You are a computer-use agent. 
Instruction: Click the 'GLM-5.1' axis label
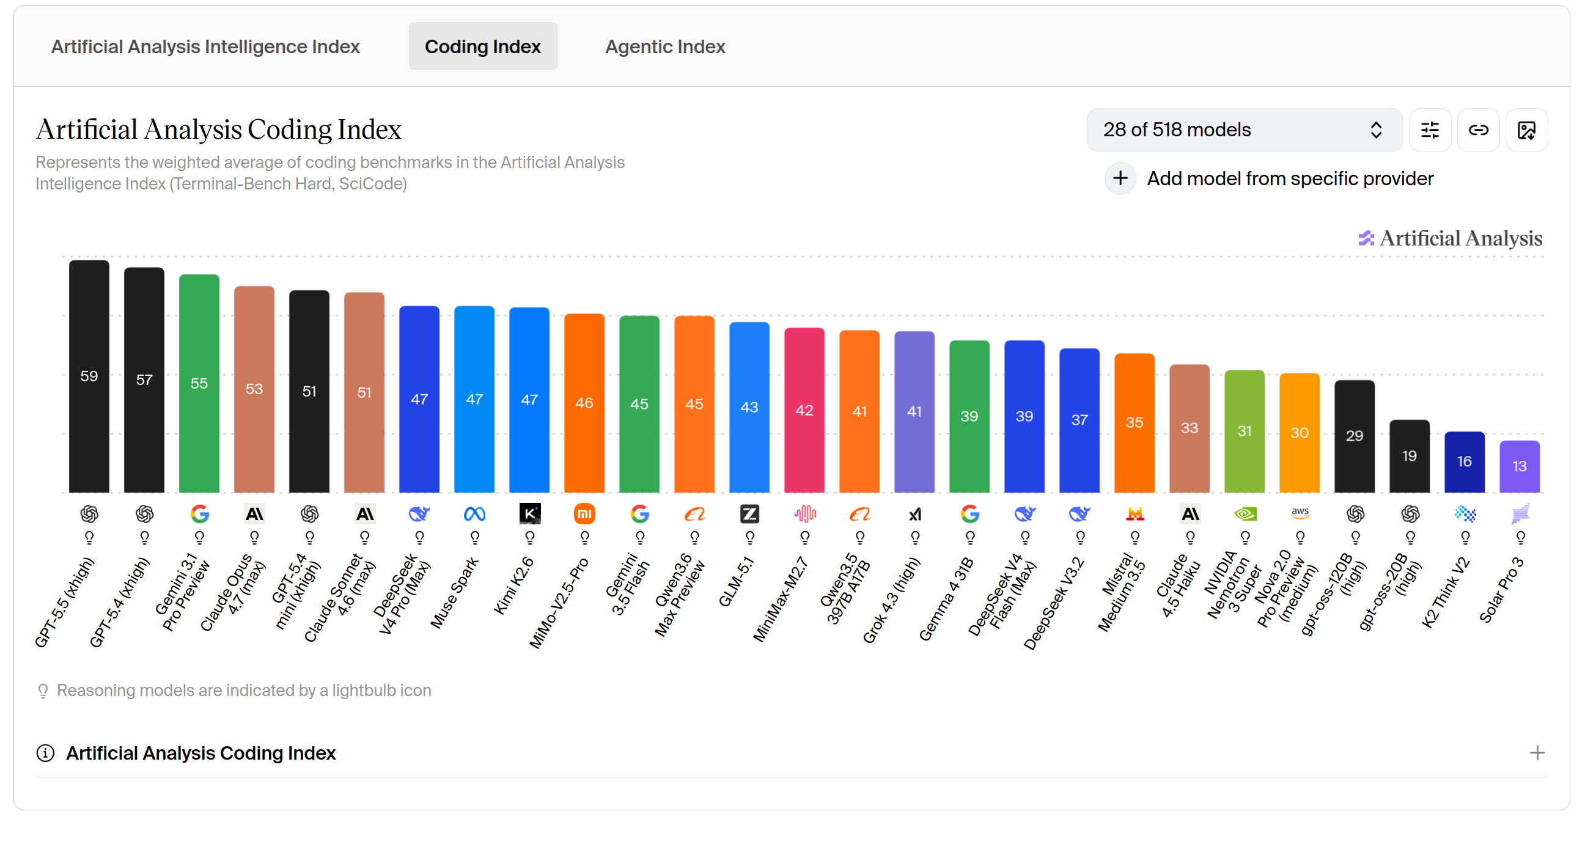tap(736, 581)
